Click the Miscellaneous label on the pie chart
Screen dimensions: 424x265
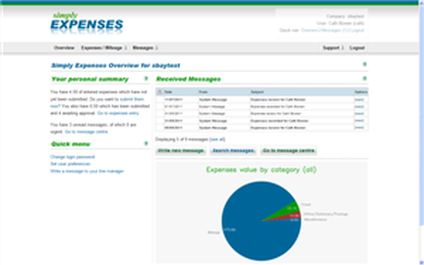pos(315,220)
